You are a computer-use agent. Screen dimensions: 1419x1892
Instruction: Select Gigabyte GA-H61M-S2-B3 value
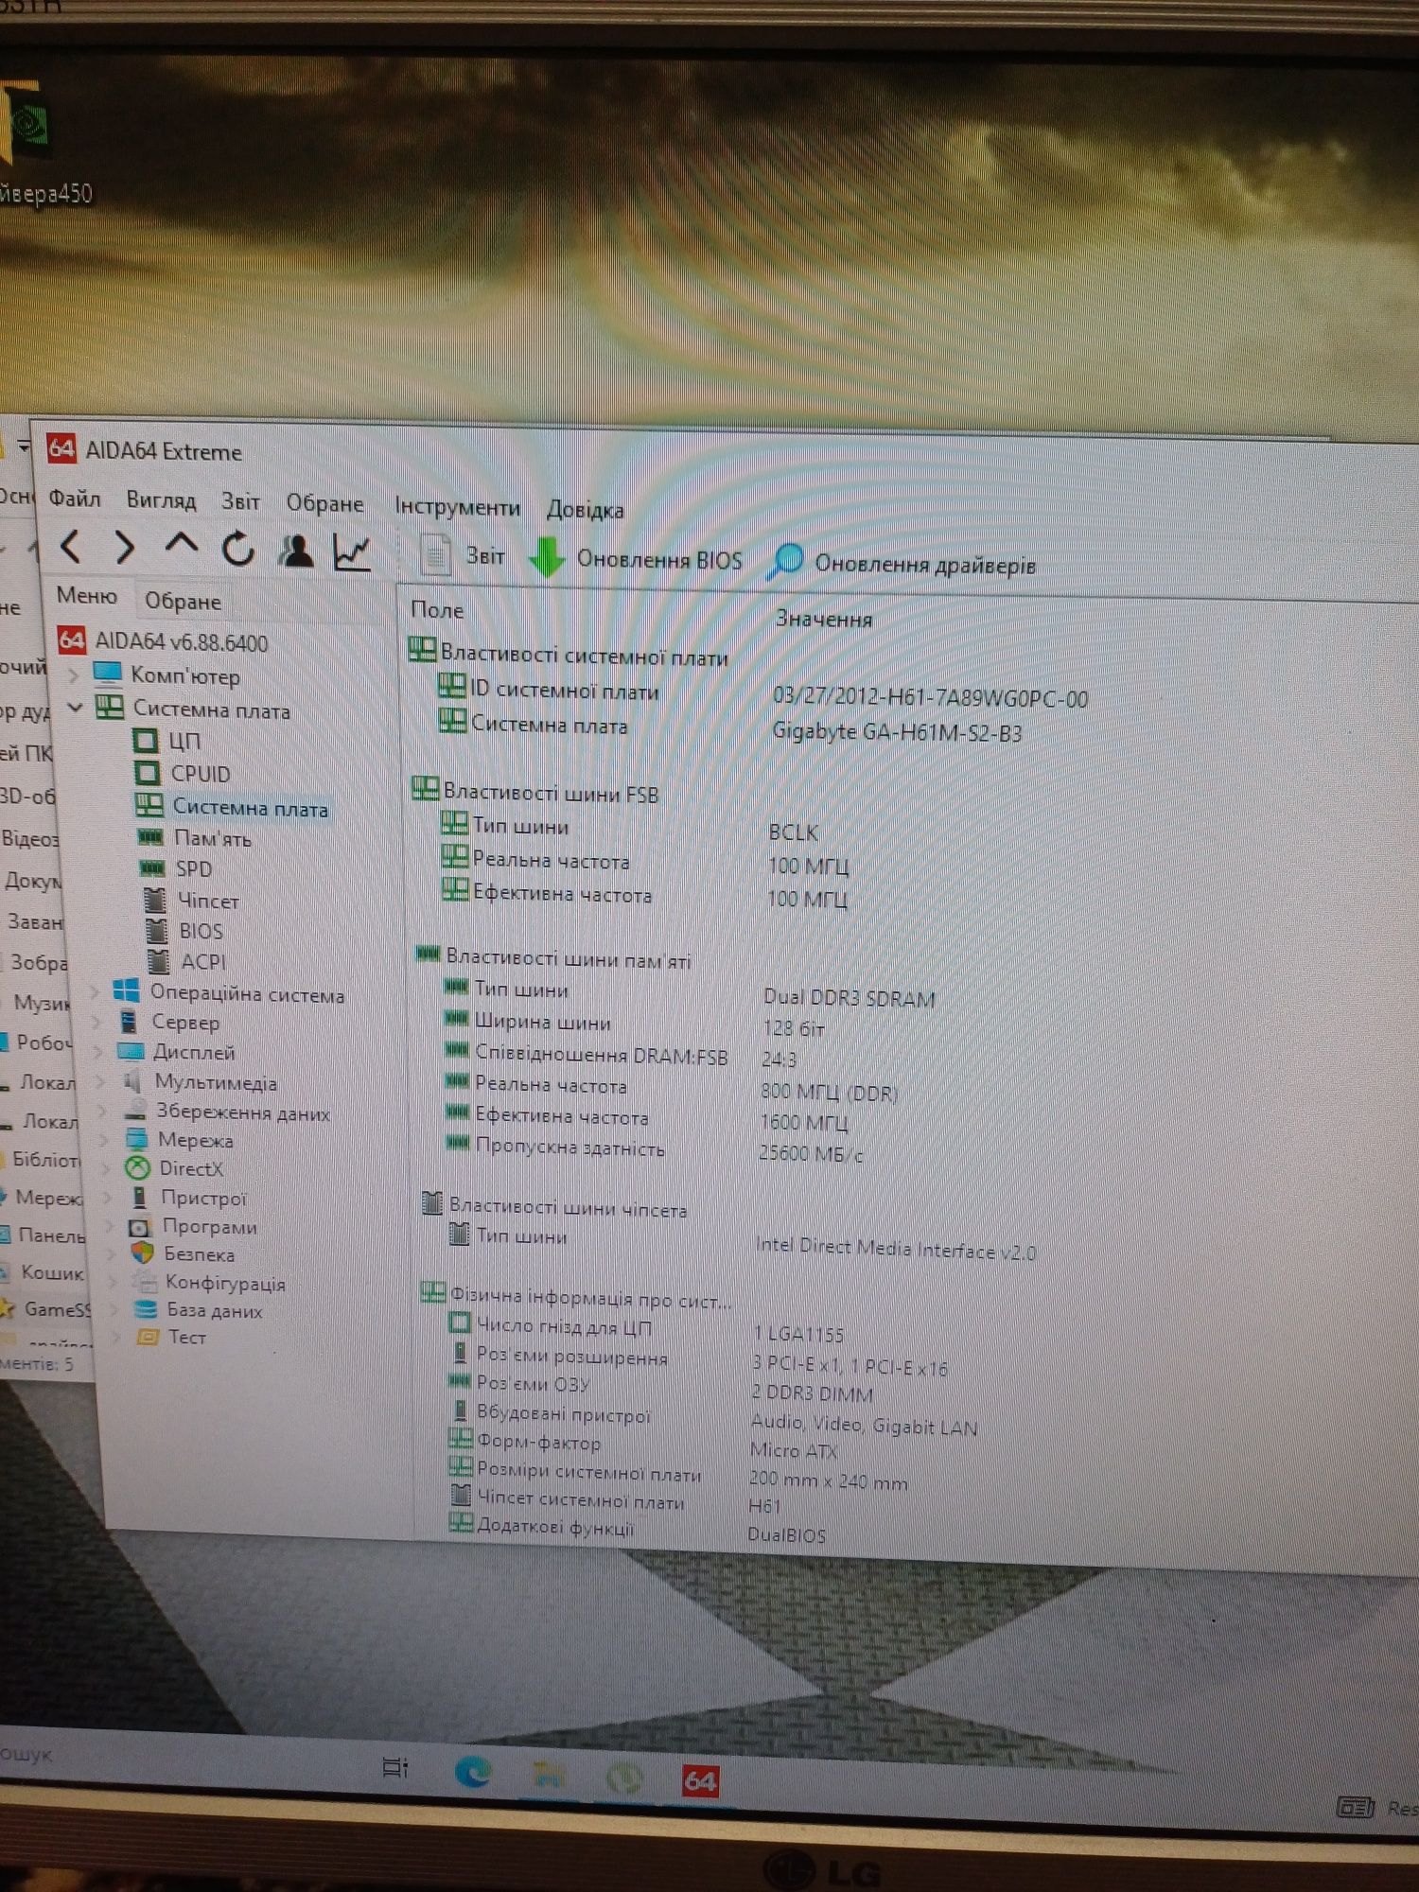click(897, 732)
